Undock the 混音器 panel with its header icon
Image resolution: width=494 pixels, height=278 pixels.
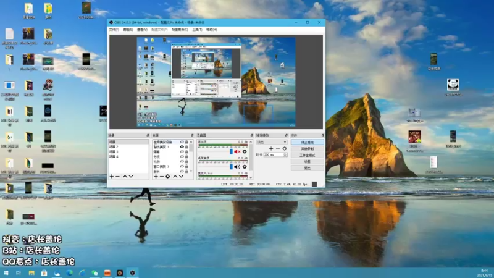click(251, 135)
